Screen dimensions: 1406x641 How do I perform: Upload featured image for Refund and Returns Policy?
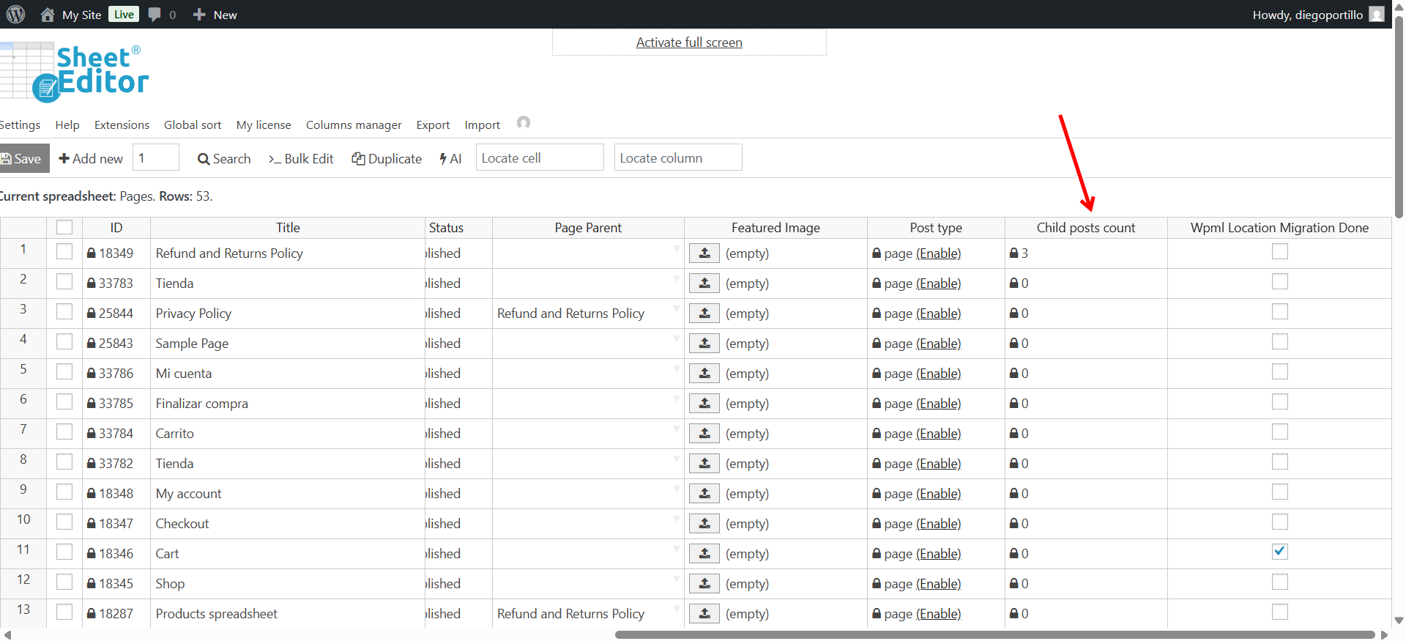(x=704, y=253)
